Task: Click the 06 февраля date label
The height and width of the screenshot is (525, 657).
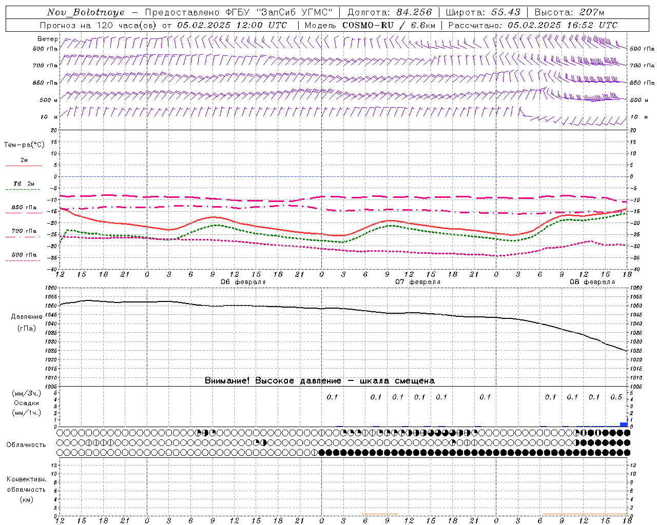Action: 243,282
